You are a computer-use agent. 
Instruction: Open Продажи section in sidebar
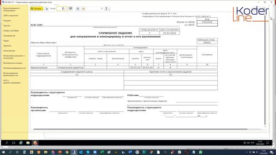(7, 21)
